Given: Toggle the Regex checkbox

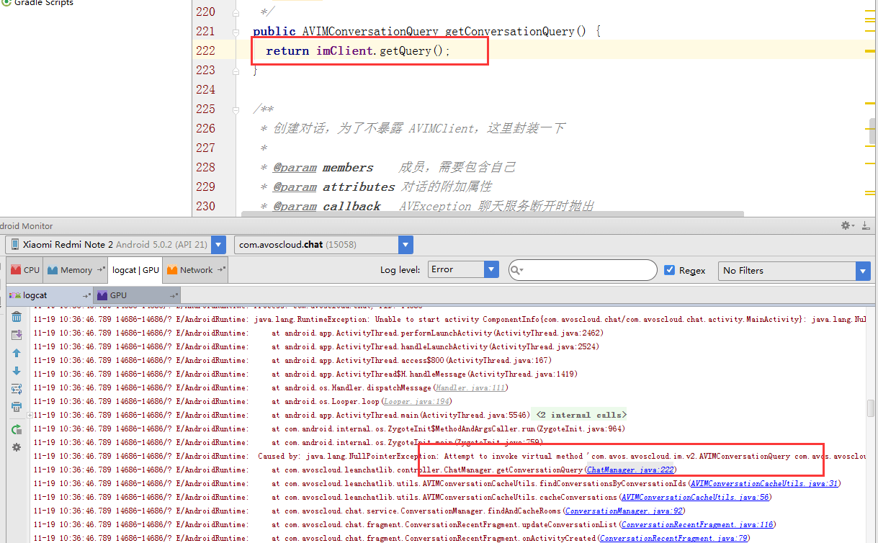Looking at the screenshot, I should (670, 270).
